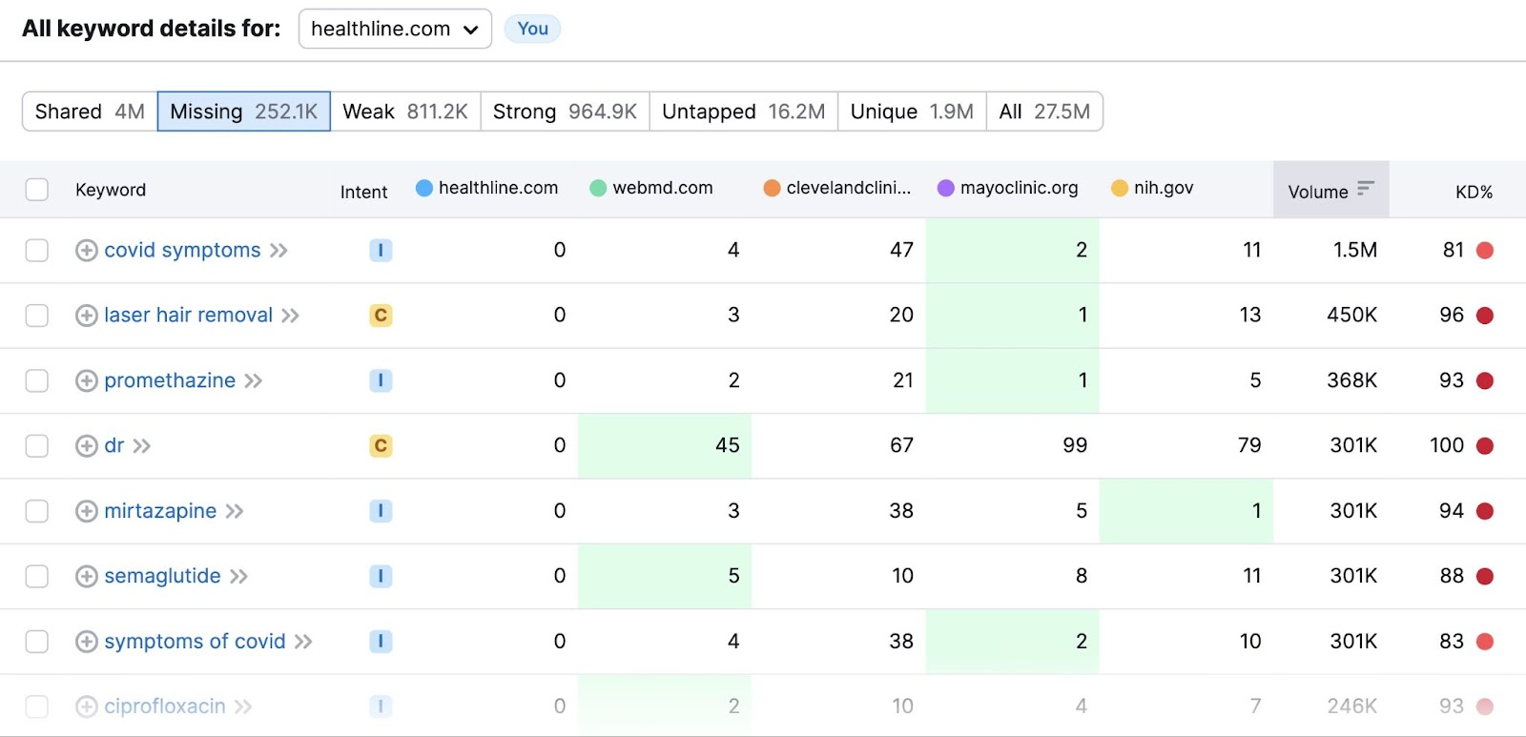Click double-arrow icon after promethazine
Screen dimensions: 1526x737
(x=253, y=381)
